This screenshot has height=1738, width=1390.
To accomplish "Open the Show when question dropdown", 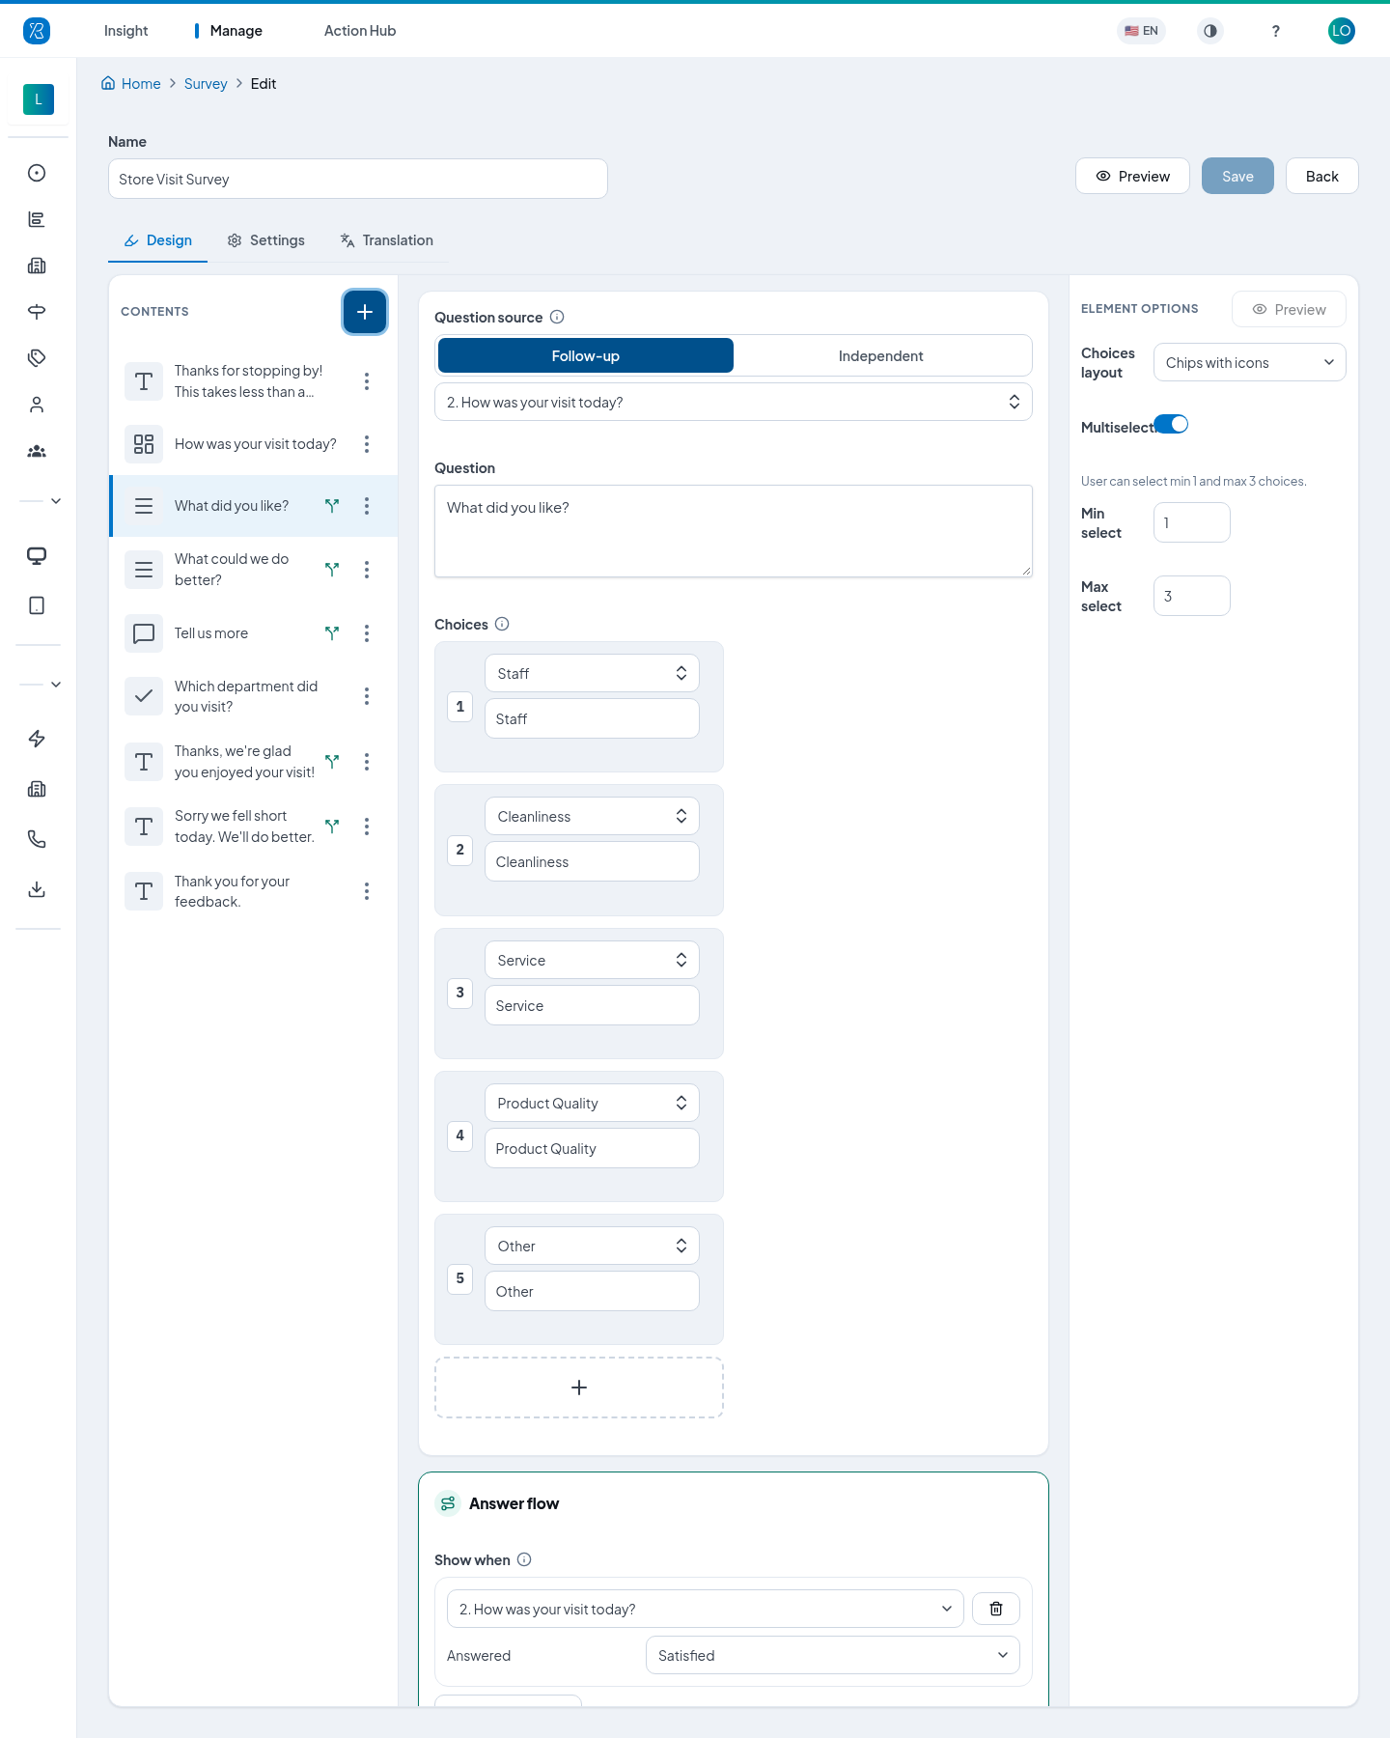I will pos(705,1609).
